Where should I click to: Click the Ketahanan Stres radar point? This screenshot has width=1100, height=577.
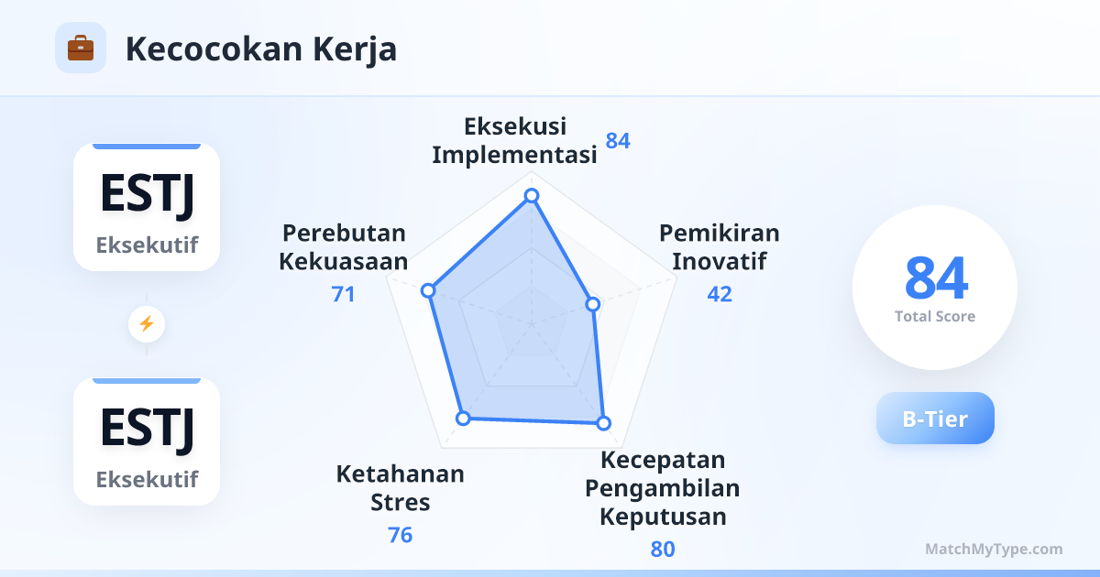pyautogui.click(x=463, y=419)
